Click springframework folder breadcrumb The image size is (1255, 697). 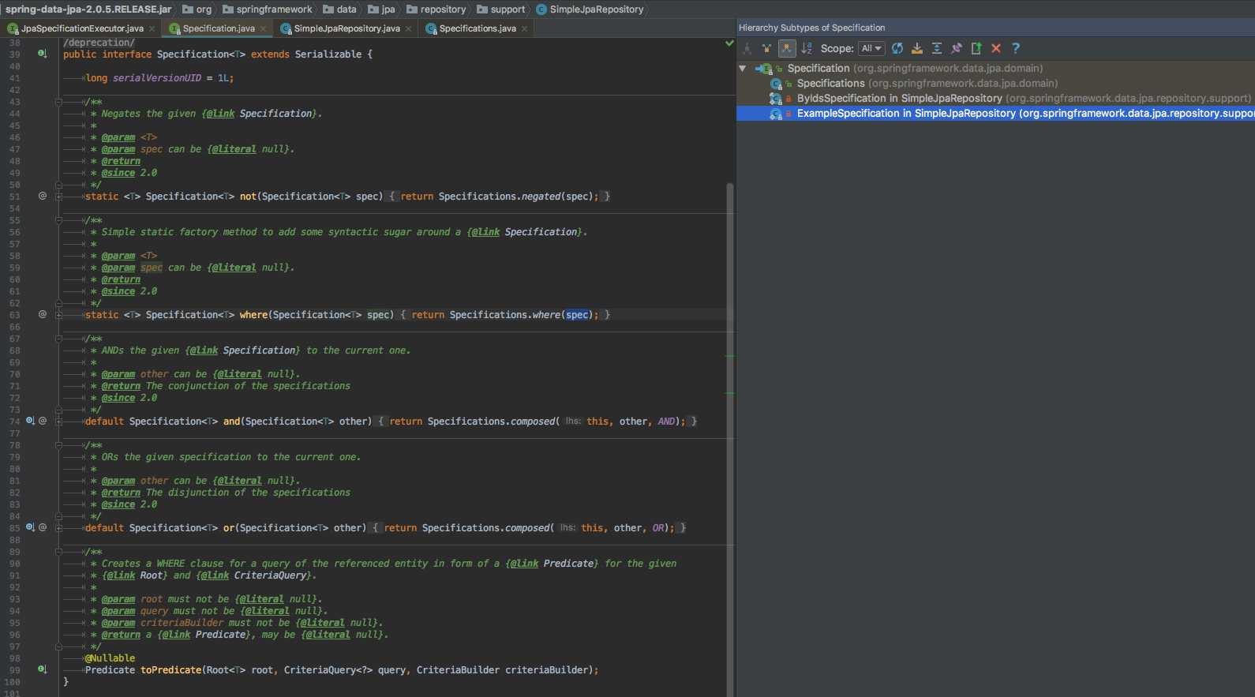[268, 9]
